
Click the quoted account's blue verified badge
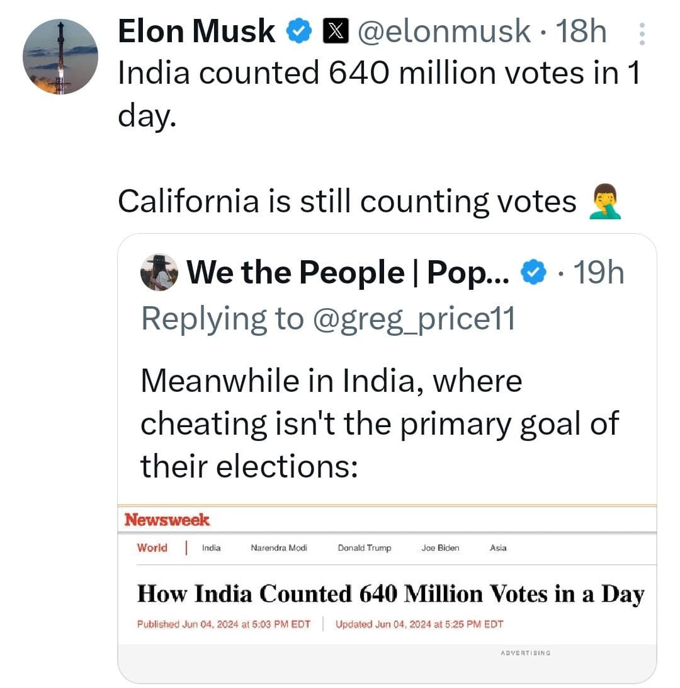click(x=532, y=272)
